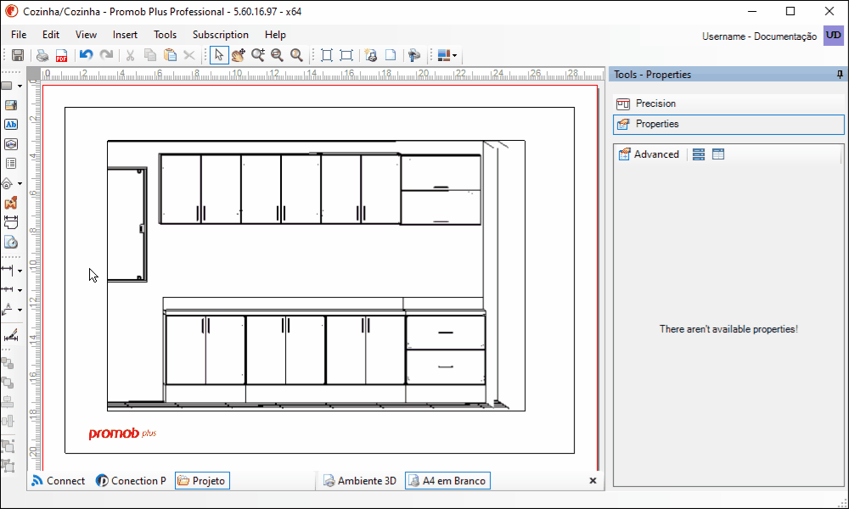Viewport: 849px width, 509px height.
Task: Click the Advanced properties button
Action: (x=649, y=154)
